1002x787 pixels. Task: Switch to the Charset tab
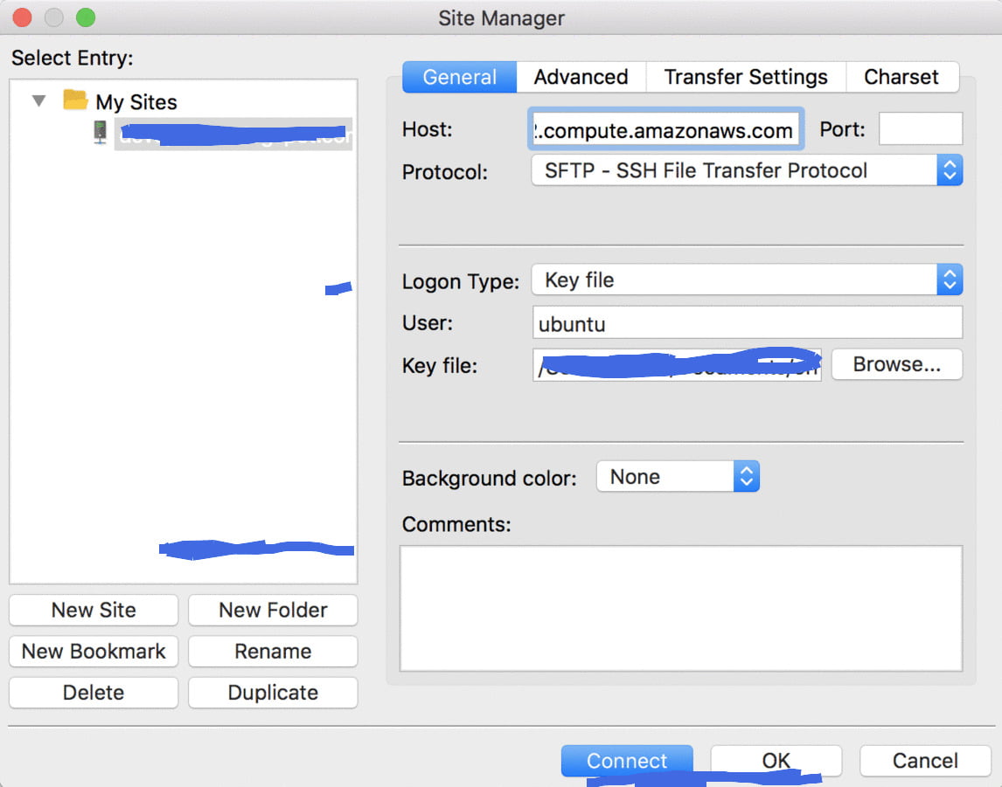pyautogui.click(x=901, y=77)
